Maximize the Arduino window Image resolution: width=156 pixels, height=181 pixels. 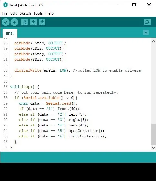coord(134,5)
